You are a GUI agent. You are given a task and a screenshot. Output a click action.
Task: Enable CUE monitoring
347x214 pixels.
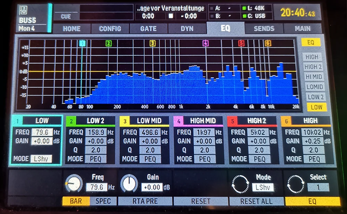(x=66, y=16)
